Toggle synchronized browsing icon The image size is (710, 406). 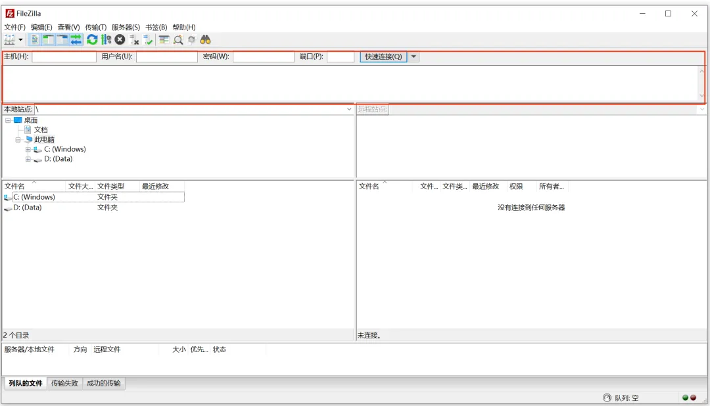[x=191, y=40]
